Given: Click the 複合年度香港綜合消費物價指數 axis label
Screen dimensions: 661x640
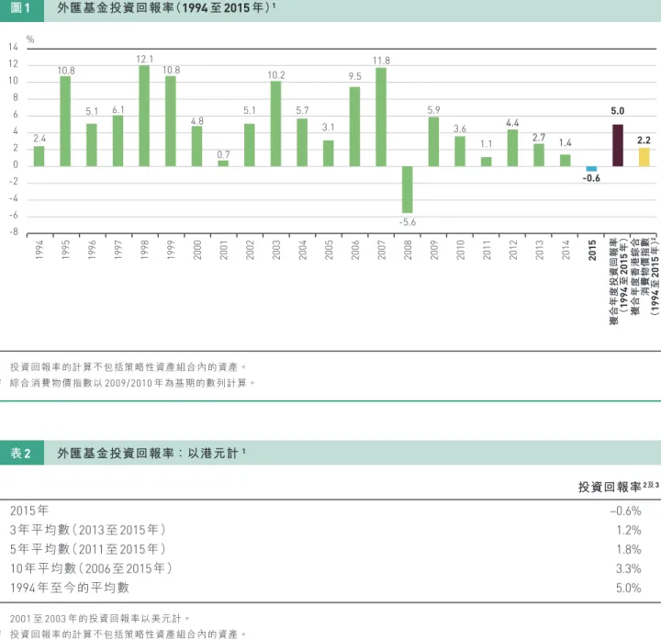Looking at the screenshot, I should pyautogui.click(x=644, y=276).
